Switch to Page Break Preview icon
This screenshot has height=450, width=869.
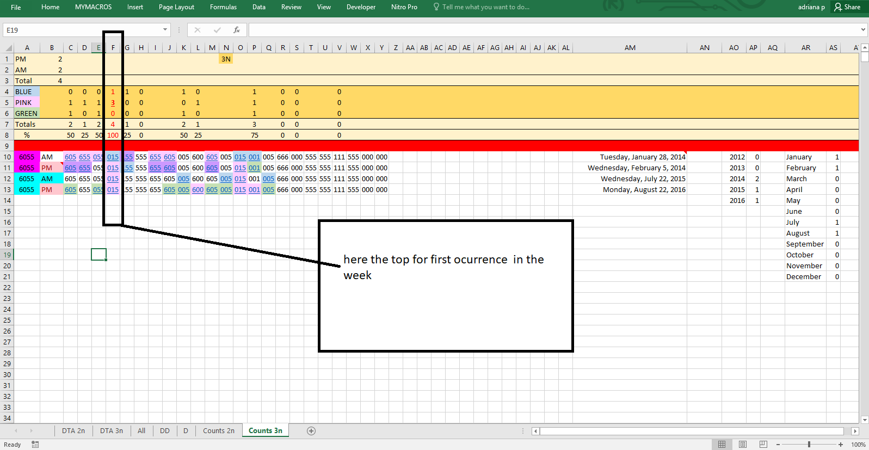point(763,445)
